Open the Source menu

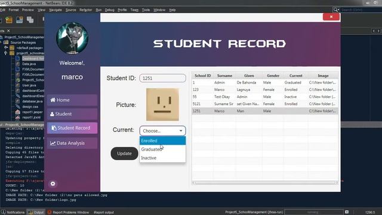click(71, 10)
